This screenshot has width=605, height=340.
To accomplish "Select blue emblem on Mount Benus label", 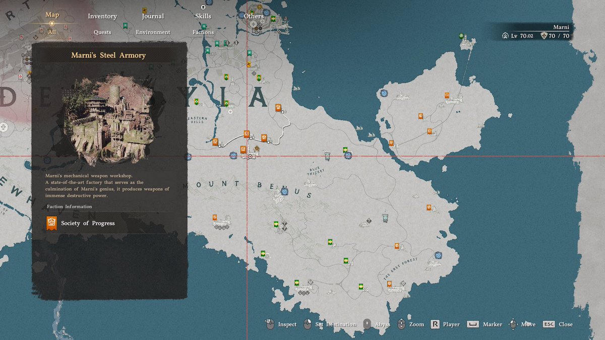I will pos(284,191).
